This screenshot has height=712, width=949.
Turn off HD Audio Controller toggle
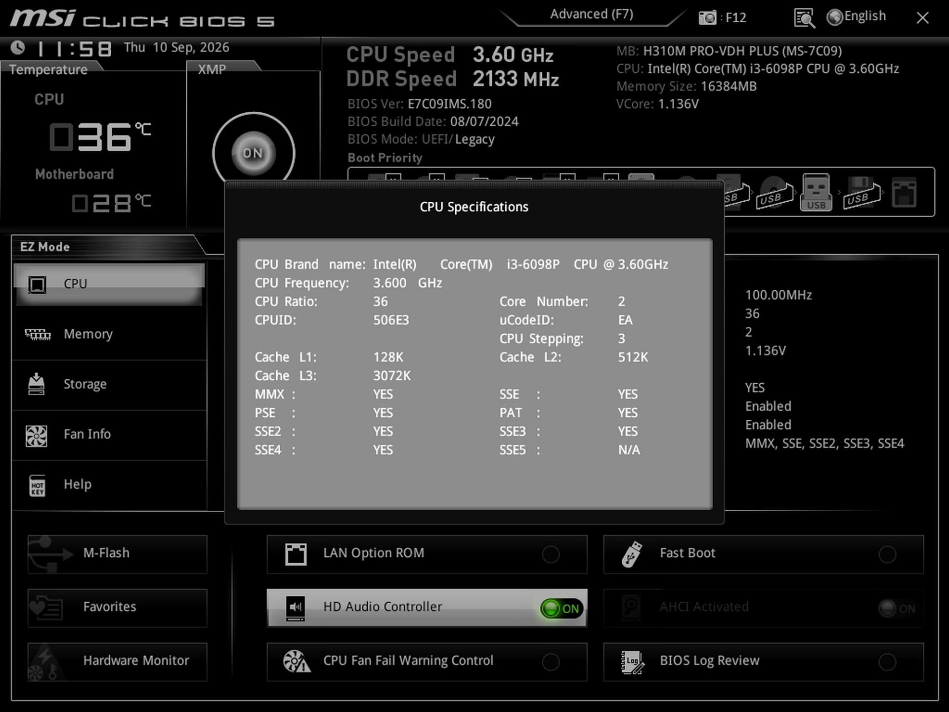pyautogui.click(x=561, y=608)
